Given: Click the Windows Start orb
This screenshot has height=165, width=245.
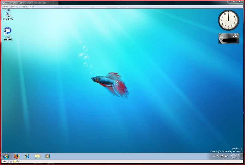Looking at the screenshot, I should 6,156.
